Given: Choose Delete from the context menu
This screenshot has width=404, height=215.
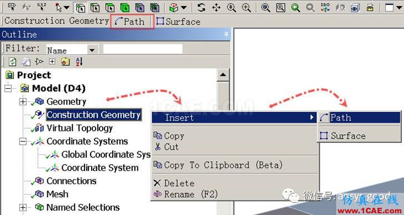Looking at the screenshot, I should 179,183.
